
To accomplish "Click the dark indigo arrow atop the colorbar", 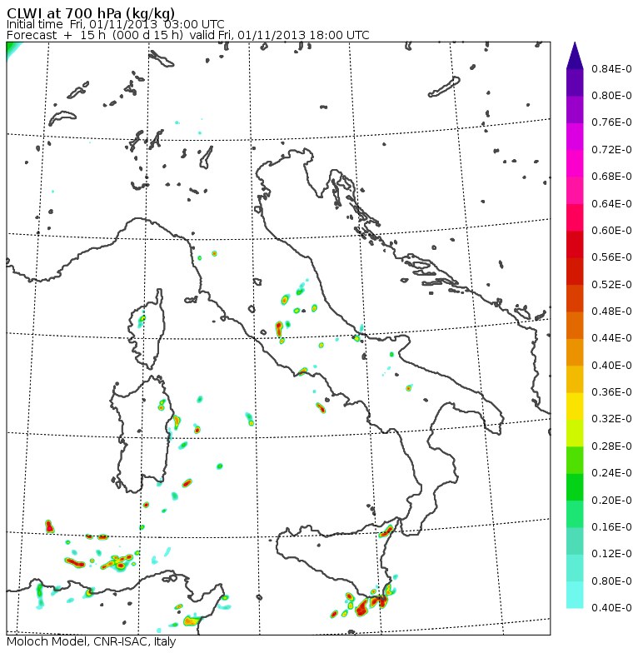I will click(x=575, y=55).
